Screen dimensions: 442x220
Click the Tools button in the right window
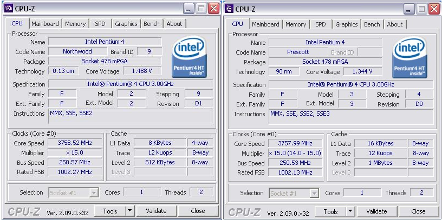click(330, 211)
